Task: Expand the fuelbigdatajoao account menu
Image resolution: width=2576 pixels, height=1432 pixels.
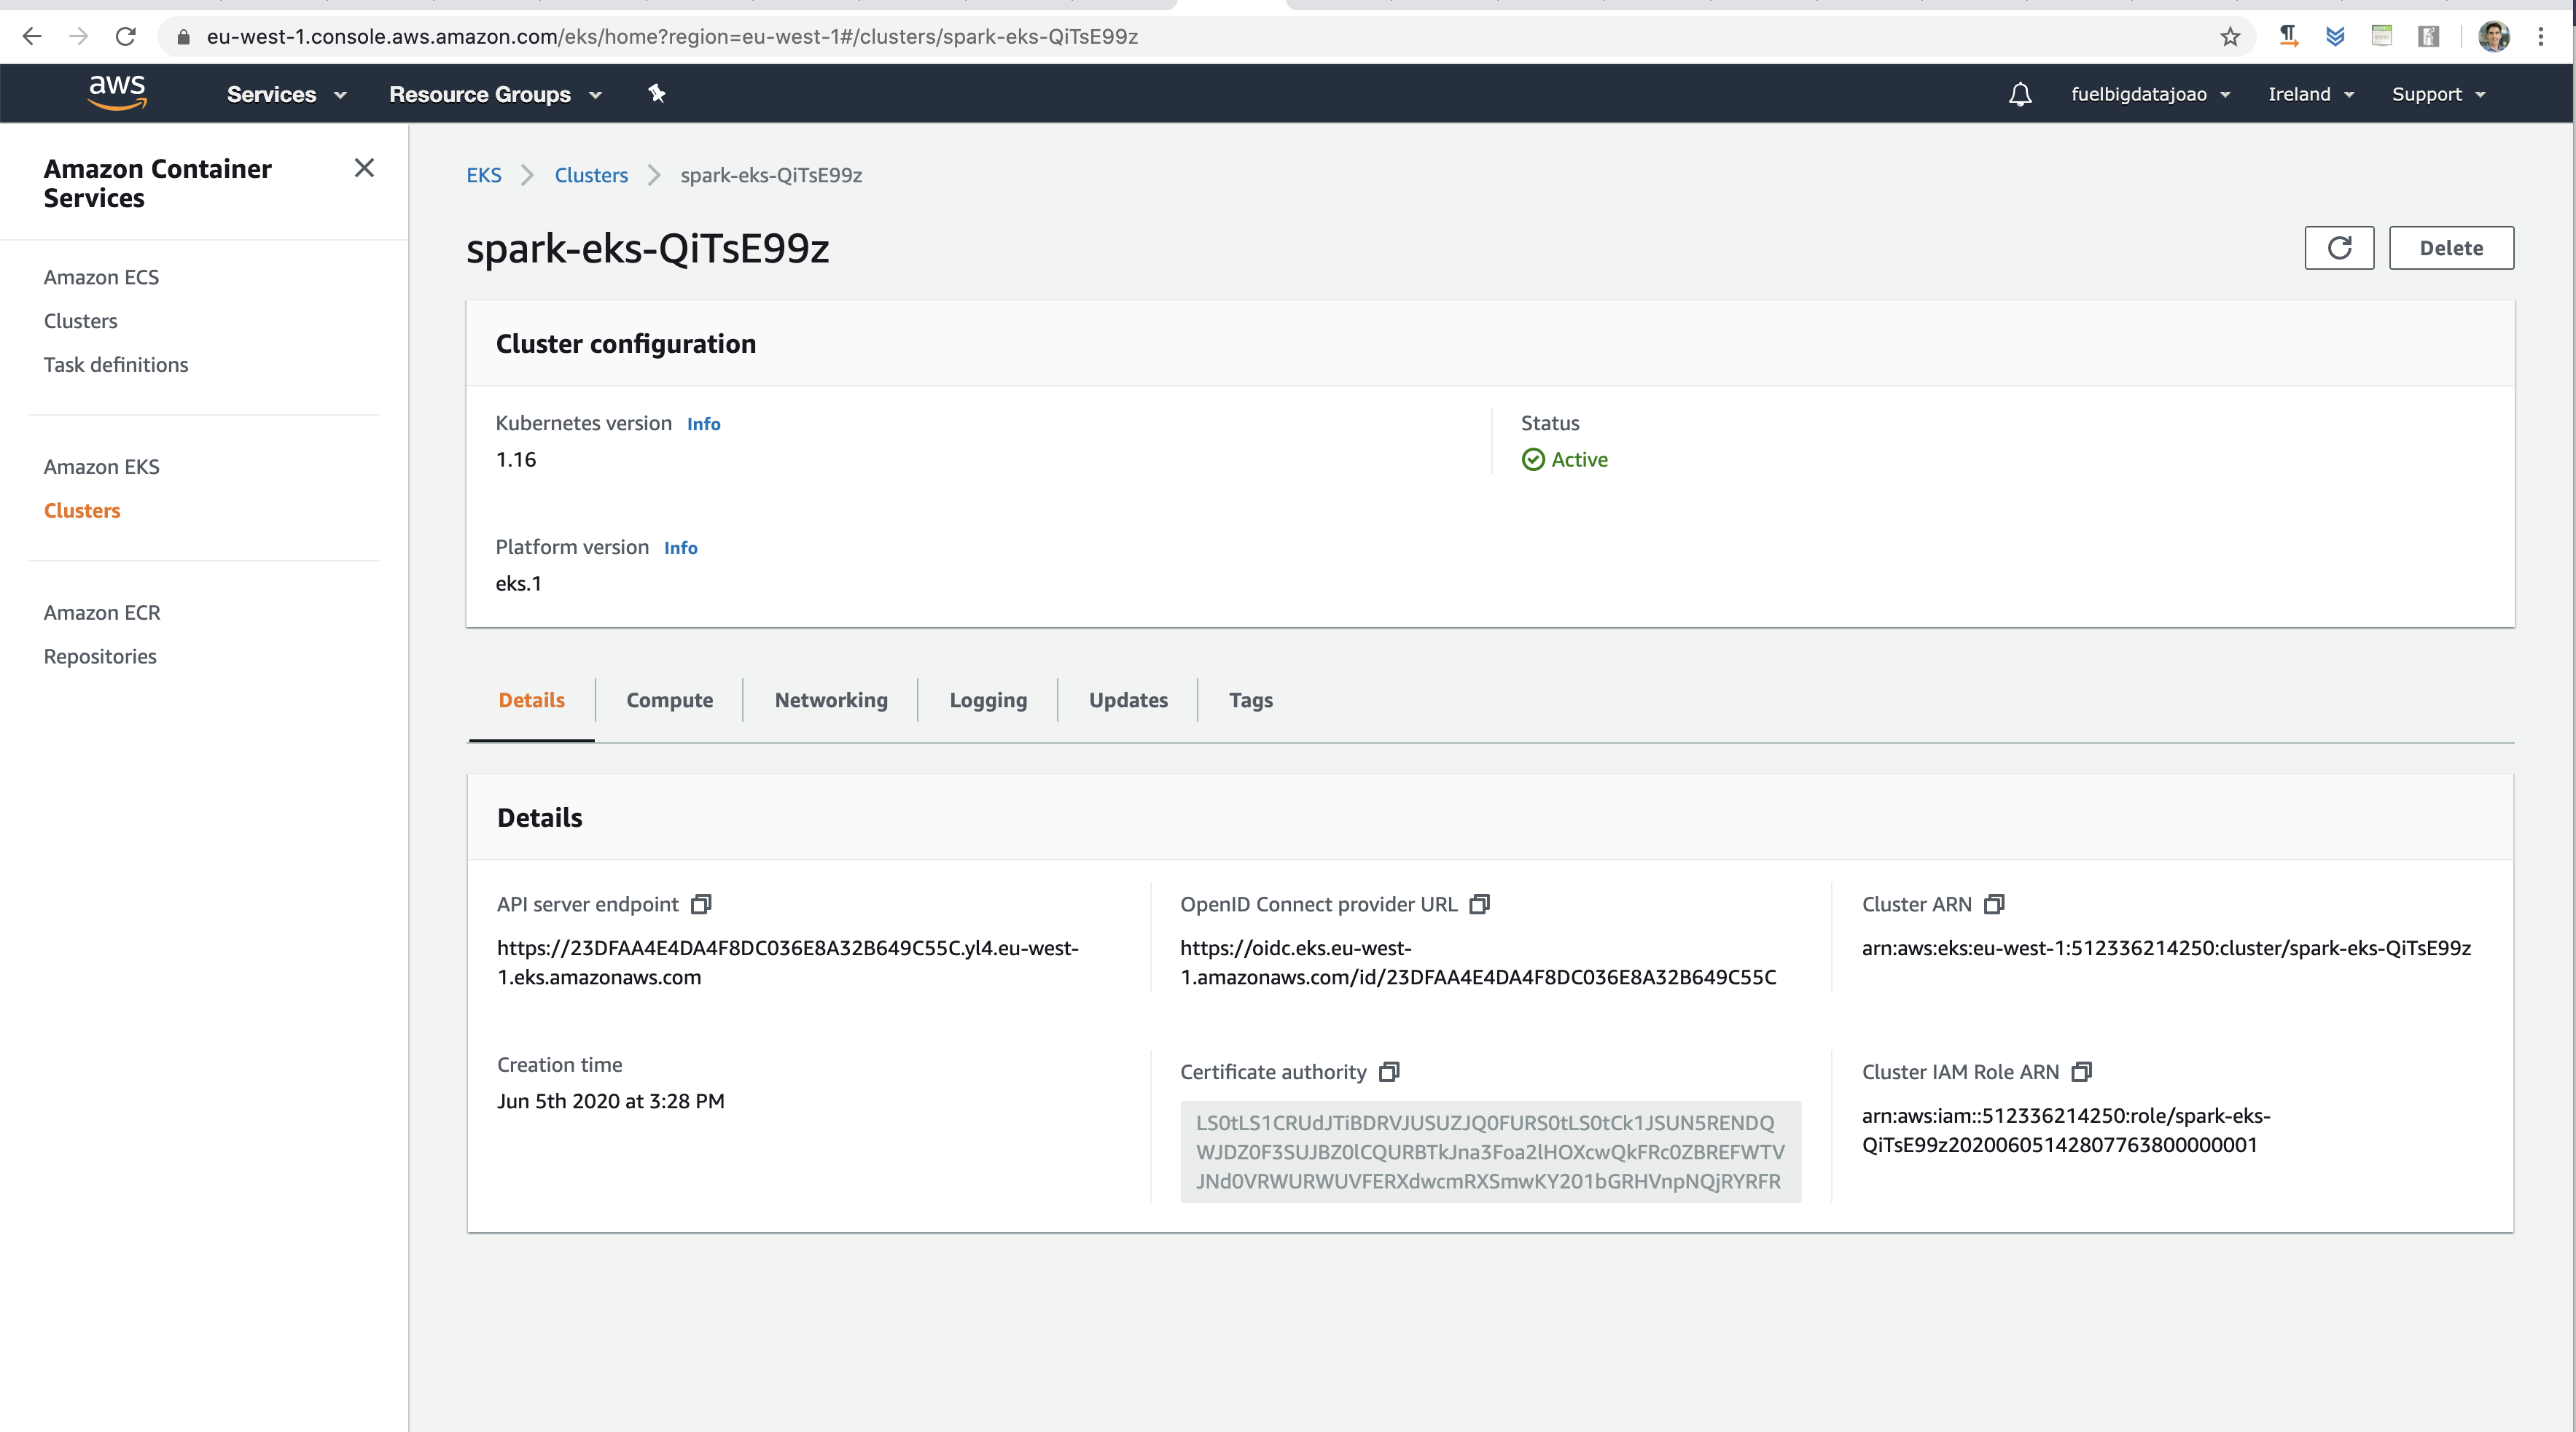Action: (2150, 94)
